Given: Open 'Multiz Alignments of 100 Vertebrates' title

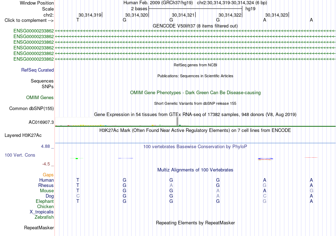Looking at the screenshot, I should pos(195,170).
